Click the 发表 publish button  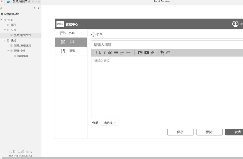[x=234, y=132]
